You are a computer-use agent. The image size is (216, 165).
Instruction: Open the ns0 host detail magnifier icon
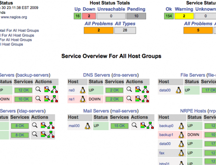[129, 90]
